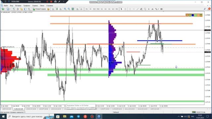Switch to the USDJPY,M30 chart tab

[x=43, y=109]
